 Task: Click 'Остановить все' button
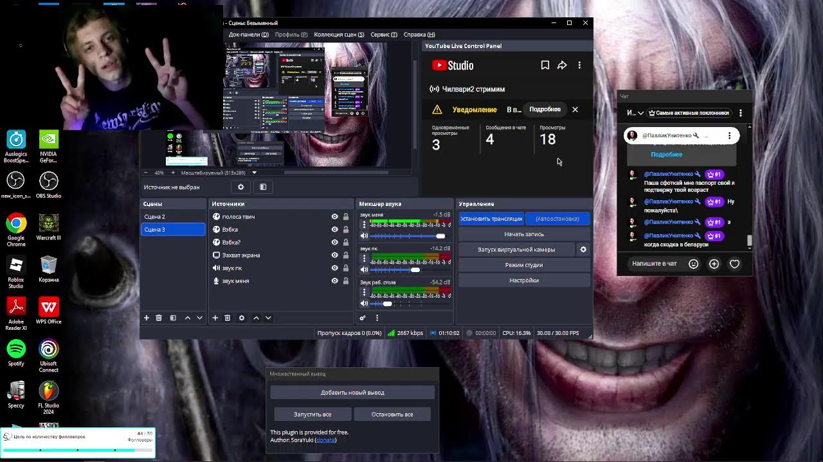(392, 415)
